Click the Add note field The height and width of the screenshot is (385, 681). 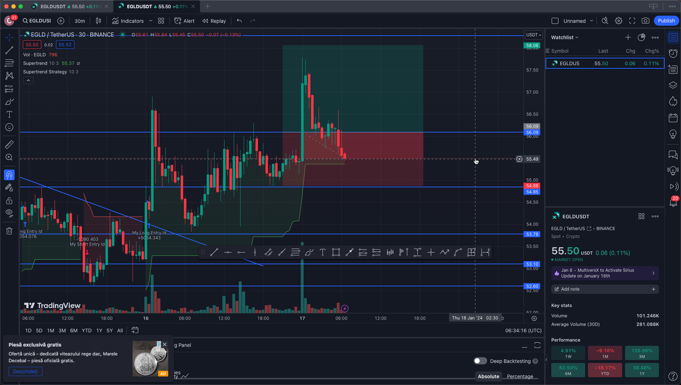pos(605,289)
